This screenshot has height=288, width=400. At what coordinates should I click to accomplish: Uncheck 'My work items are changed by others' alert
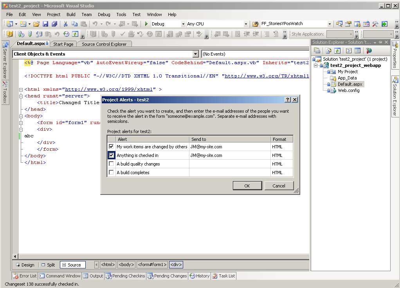(x=111, y=146)
